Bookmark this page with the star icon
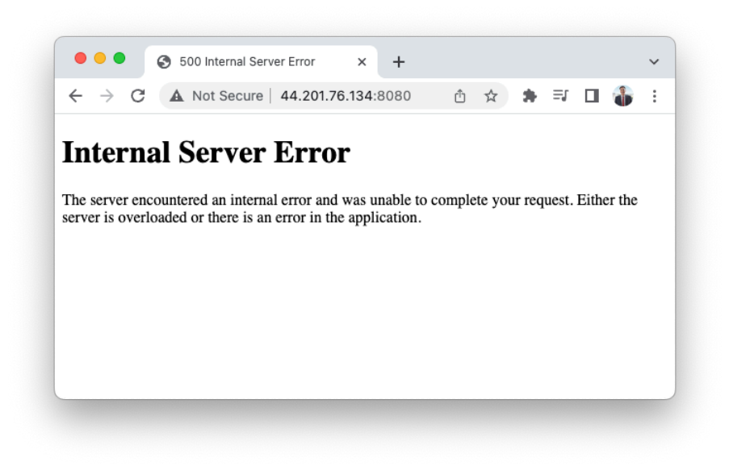Viewport: 729px width, 470px height. [x=491, y=96]
